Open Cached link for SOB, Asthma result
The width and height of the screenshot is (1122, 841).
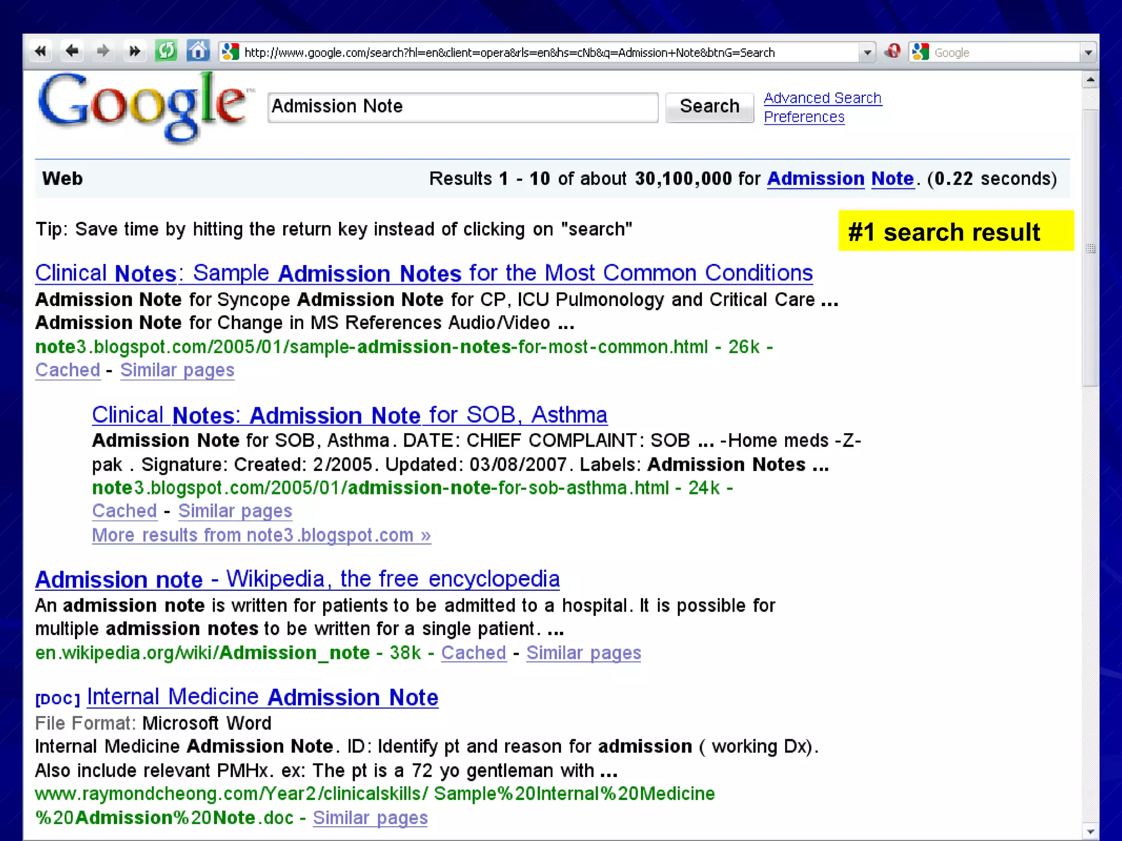click(124, 511)
